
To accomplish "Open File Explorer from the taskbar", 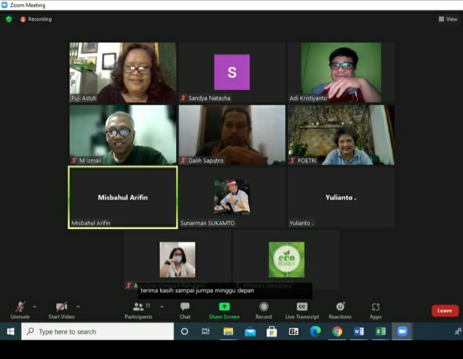I will coord(228,332).
